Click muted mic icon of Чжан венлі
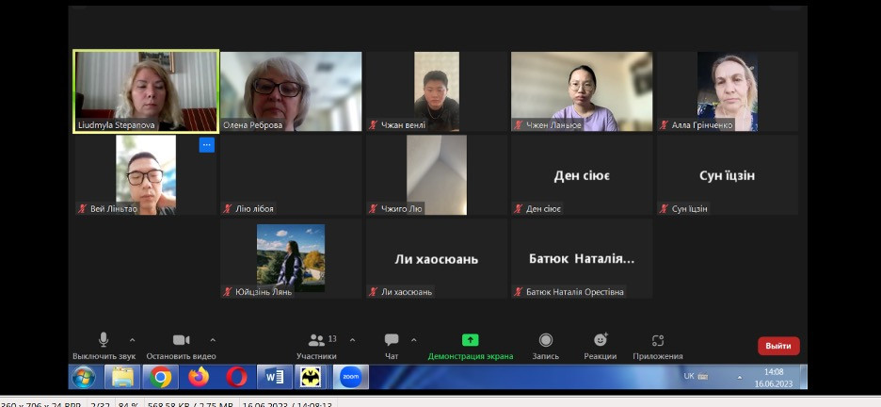This screenshot has width=881, height=407. (373, 124)
